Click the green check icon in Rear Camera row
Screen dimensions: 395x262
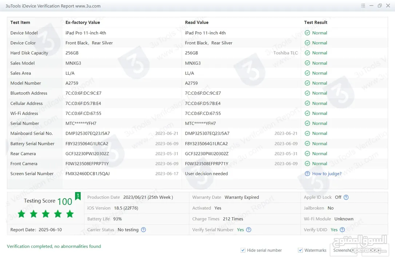tap(307, 154)
